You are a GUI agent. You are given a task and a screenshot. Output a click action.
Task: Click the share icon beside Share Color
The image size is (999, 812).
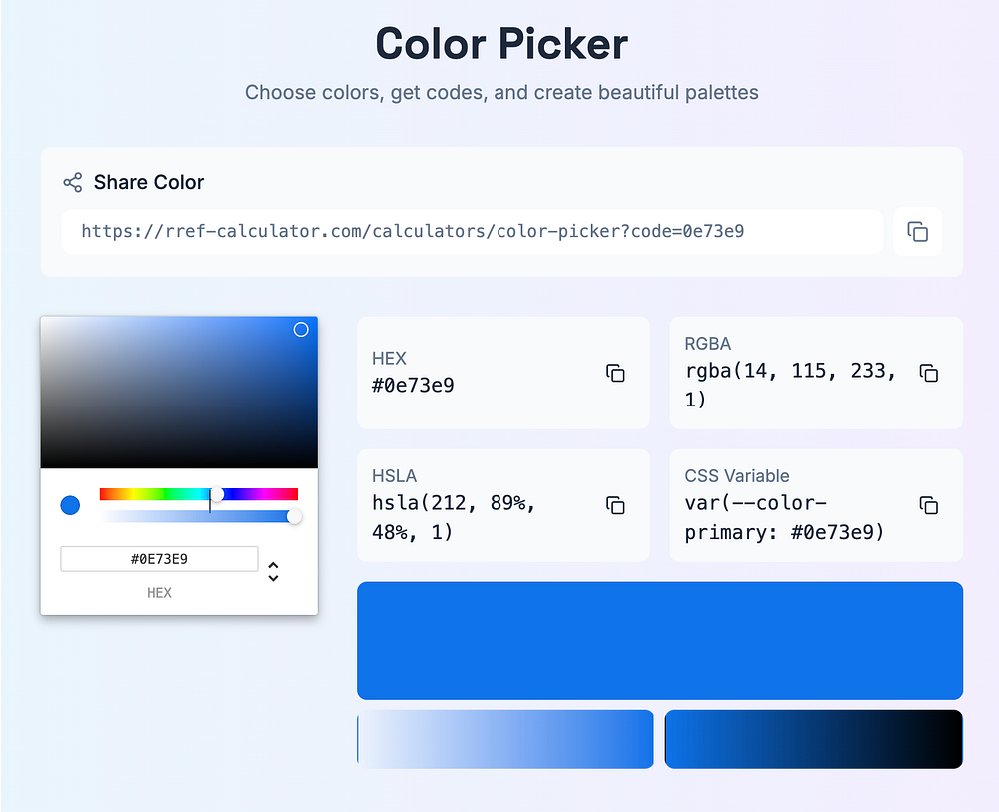coord(72,182)
